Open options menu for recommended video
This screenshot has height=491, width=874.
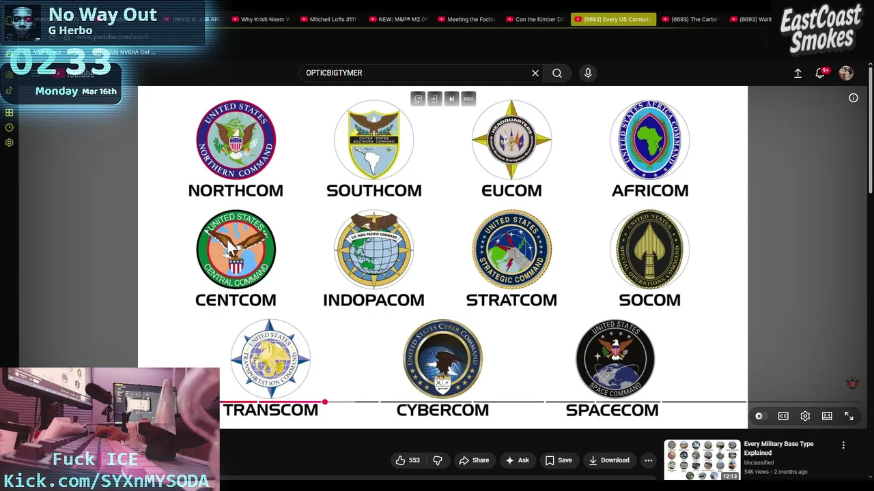843,445
